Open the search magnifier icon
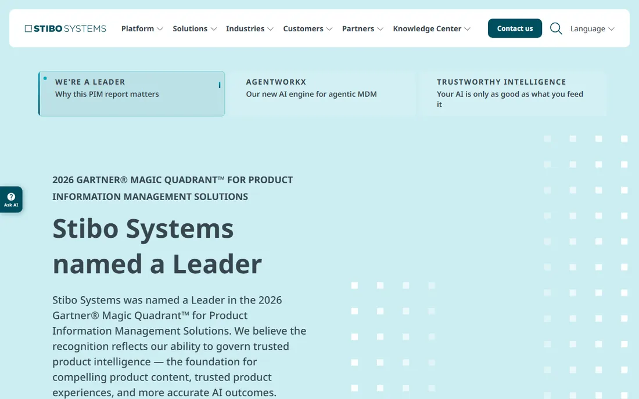 click(556, 28)
